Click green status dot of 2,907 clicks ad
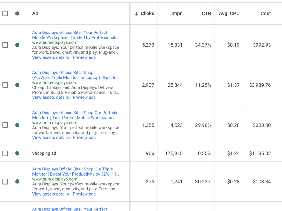This screenshot has height=211, width=282. point(17,85)
